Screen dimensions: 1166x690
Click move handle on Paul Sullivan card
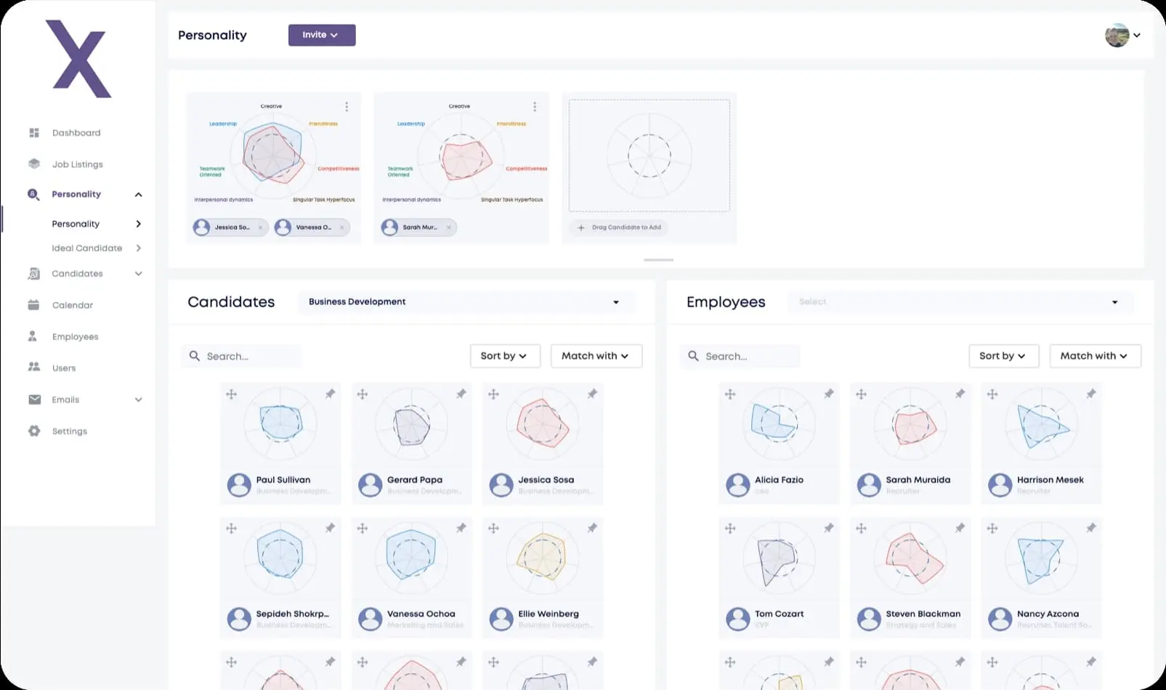pos(231,394)
